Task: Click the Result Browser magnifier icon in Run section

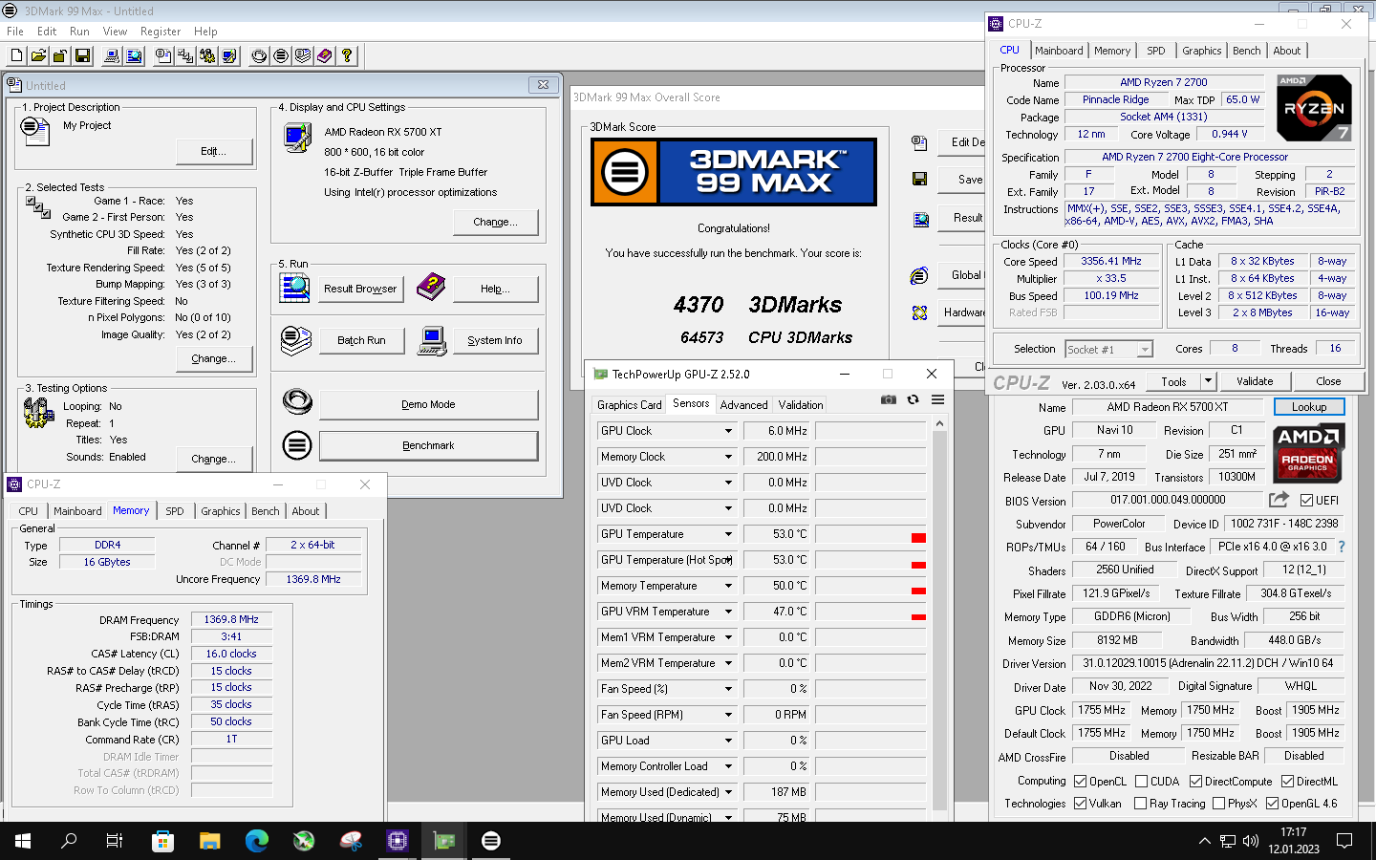Action: click(295, 288)
